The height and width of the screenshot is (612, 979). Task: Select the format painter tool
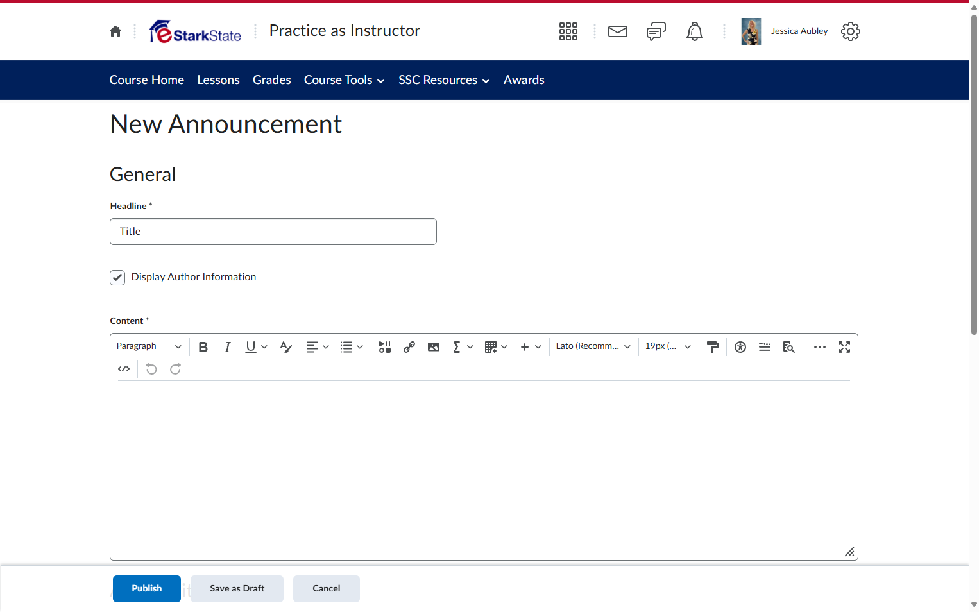click(713, 347)
